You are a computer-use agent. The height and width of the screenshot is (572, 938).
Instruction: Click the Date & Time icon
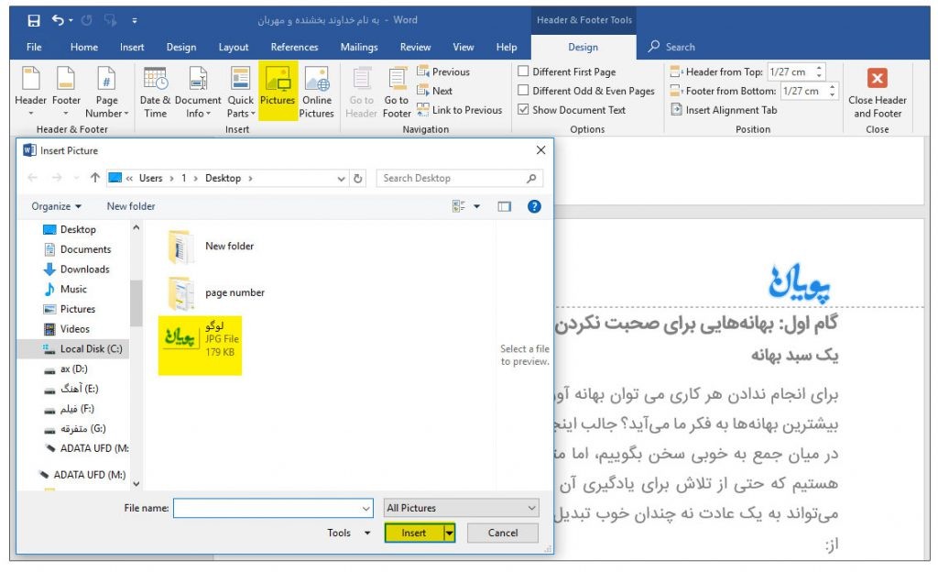click(x=155, y=81)
